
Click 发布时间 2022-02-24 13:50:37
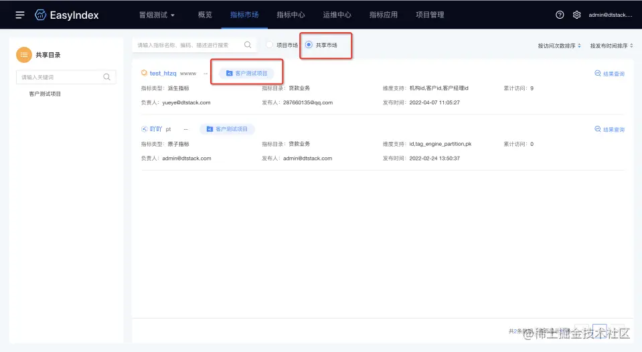(x=421, y=159)
